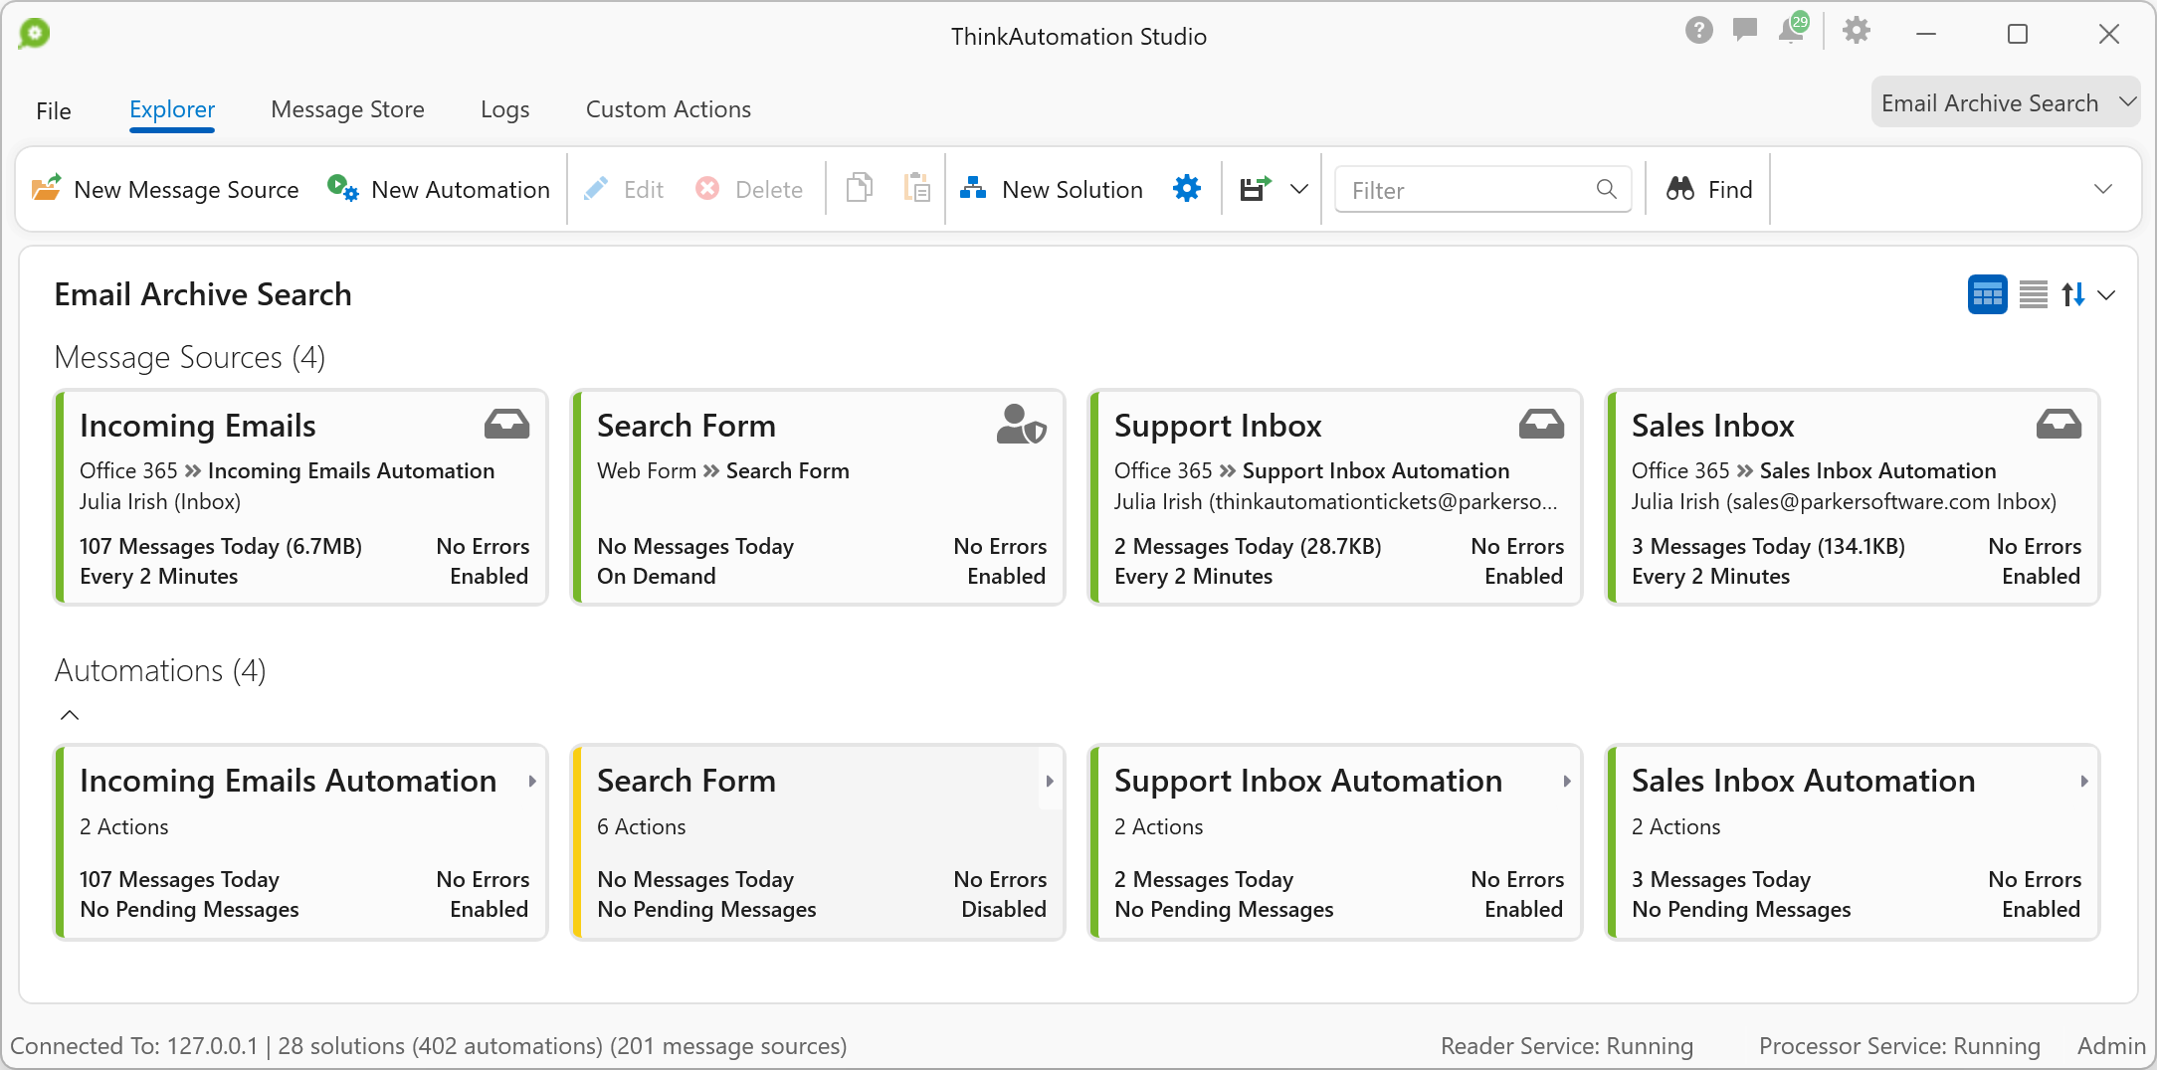
Task: Click Reader Service: Running status
Action: [1567, 1045]
